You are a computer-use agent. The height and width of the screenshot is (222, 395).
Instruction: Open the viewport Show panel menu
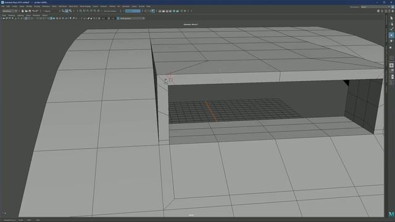point(28,15)
